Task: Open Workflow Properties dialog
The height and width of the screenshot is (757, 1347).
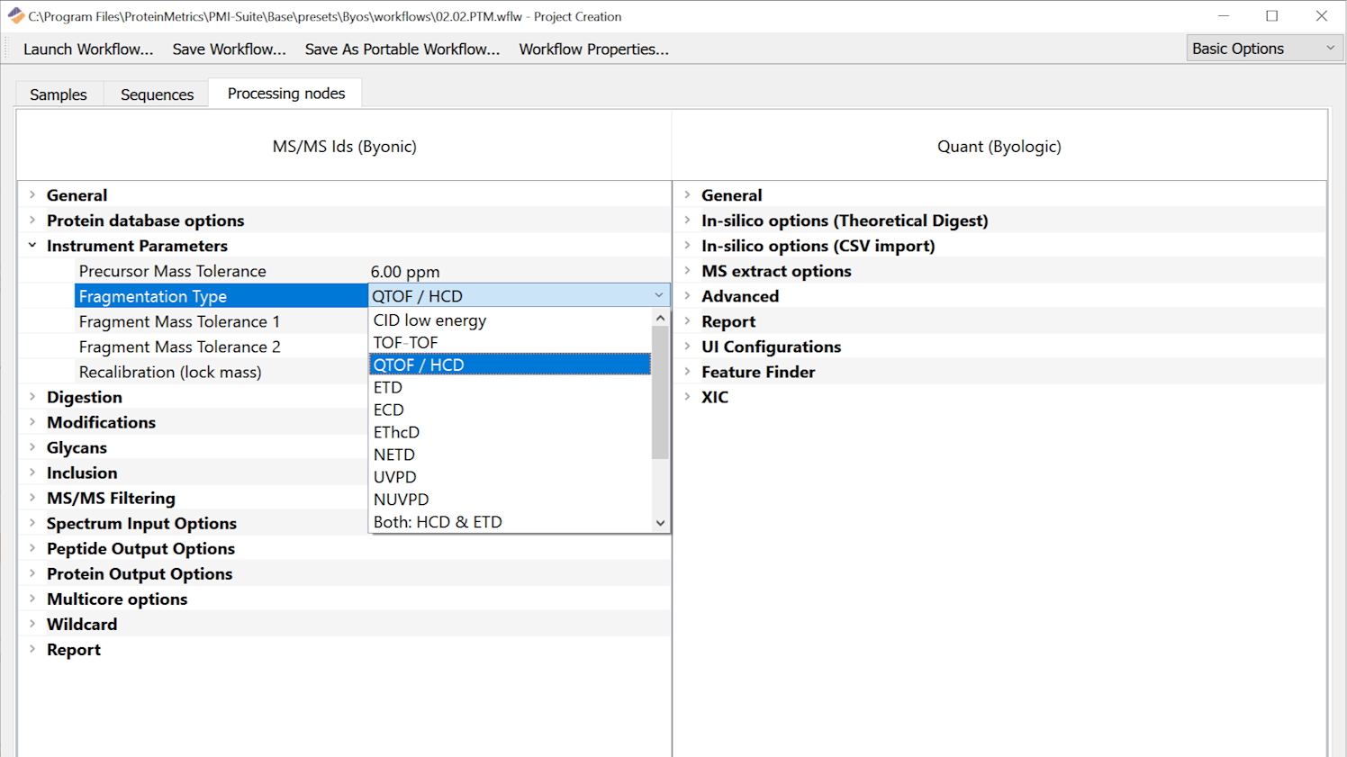Action: [593, 50]
